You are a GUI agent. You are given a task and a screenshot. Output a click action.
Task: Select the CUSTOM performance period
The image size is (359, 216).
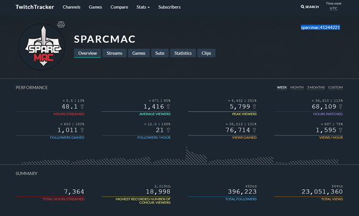point(335,87)
